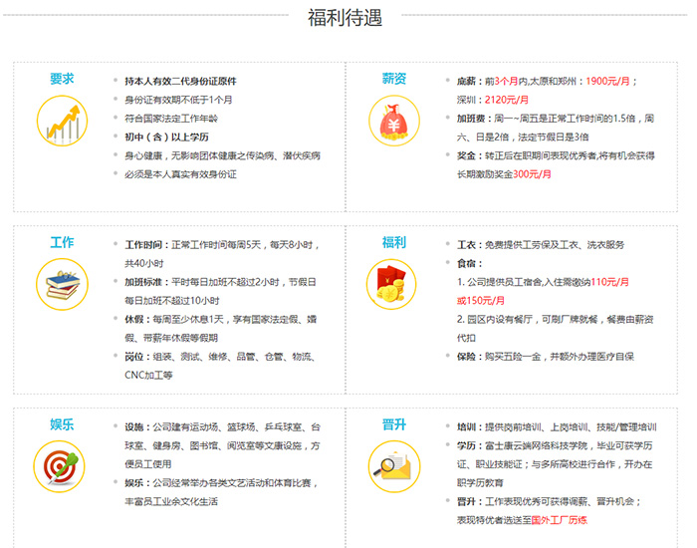This screenshot has width=697, height=548.
Task: Click the 薪资 section title
Action: coord(394,79)
